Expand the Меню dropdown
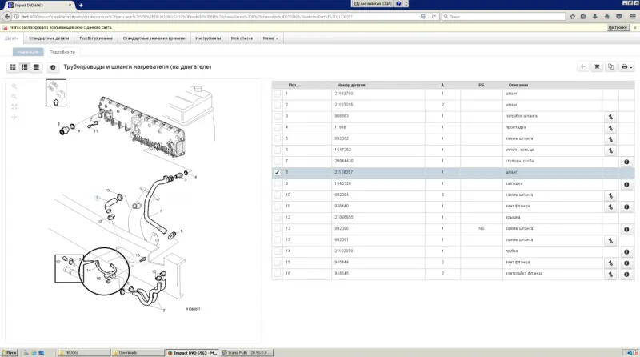 click(271, 38)
